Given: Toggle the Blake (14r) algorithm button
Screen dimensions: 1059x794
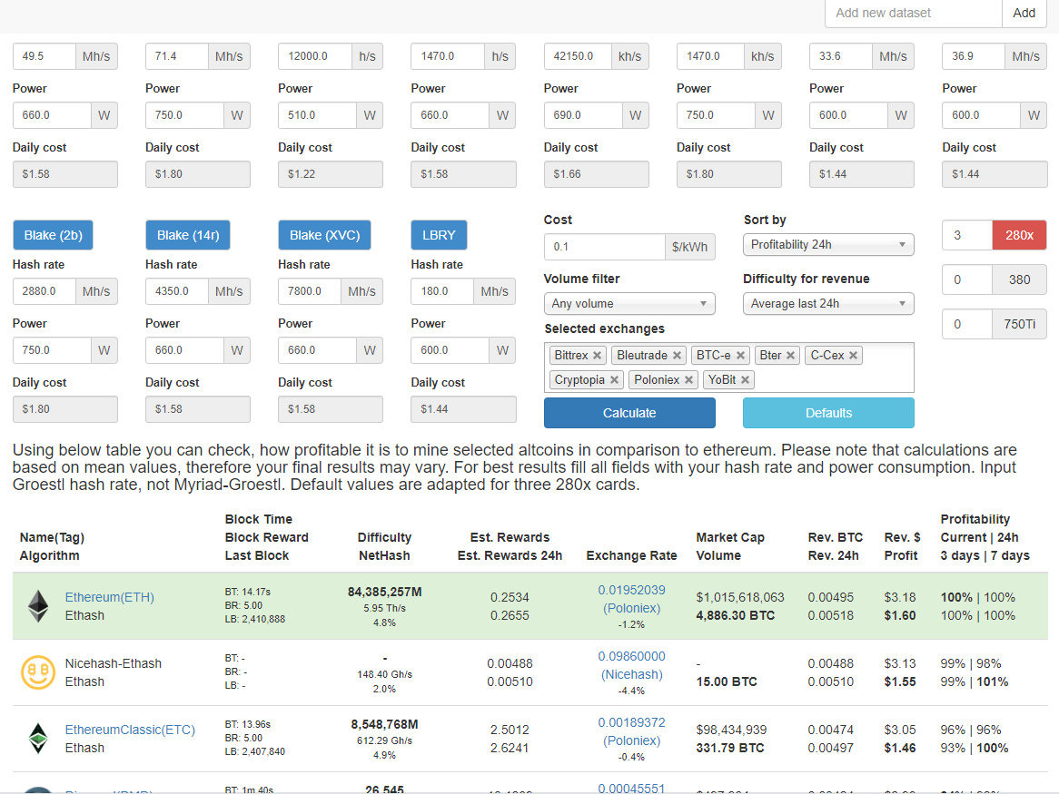Looking at the screenshot, I should coord(188,235).
